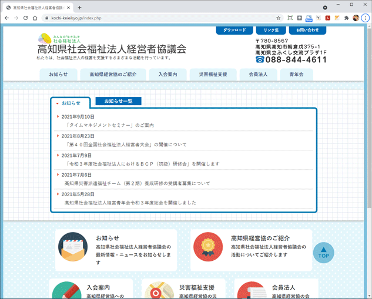
Task: Click the date 2021年8月23日
Action: coord(78,136)
